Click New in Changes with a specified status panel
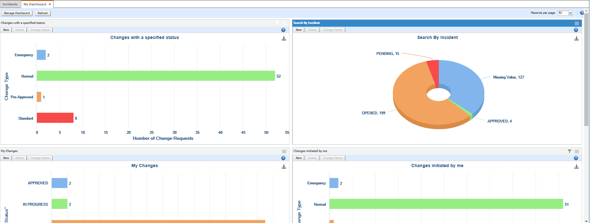590x223 pixels. (x=6, y=30)
